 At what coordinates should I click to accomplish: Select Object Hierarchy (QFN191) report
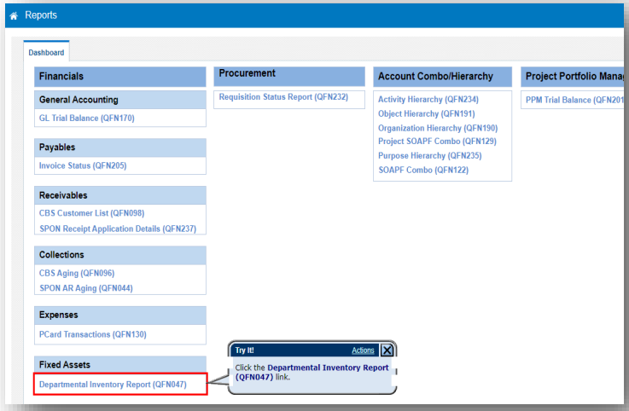(426, 113)
